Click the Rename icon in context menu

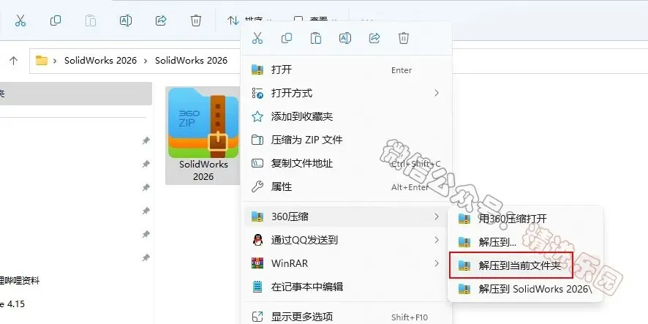click(x=345, y=39)
